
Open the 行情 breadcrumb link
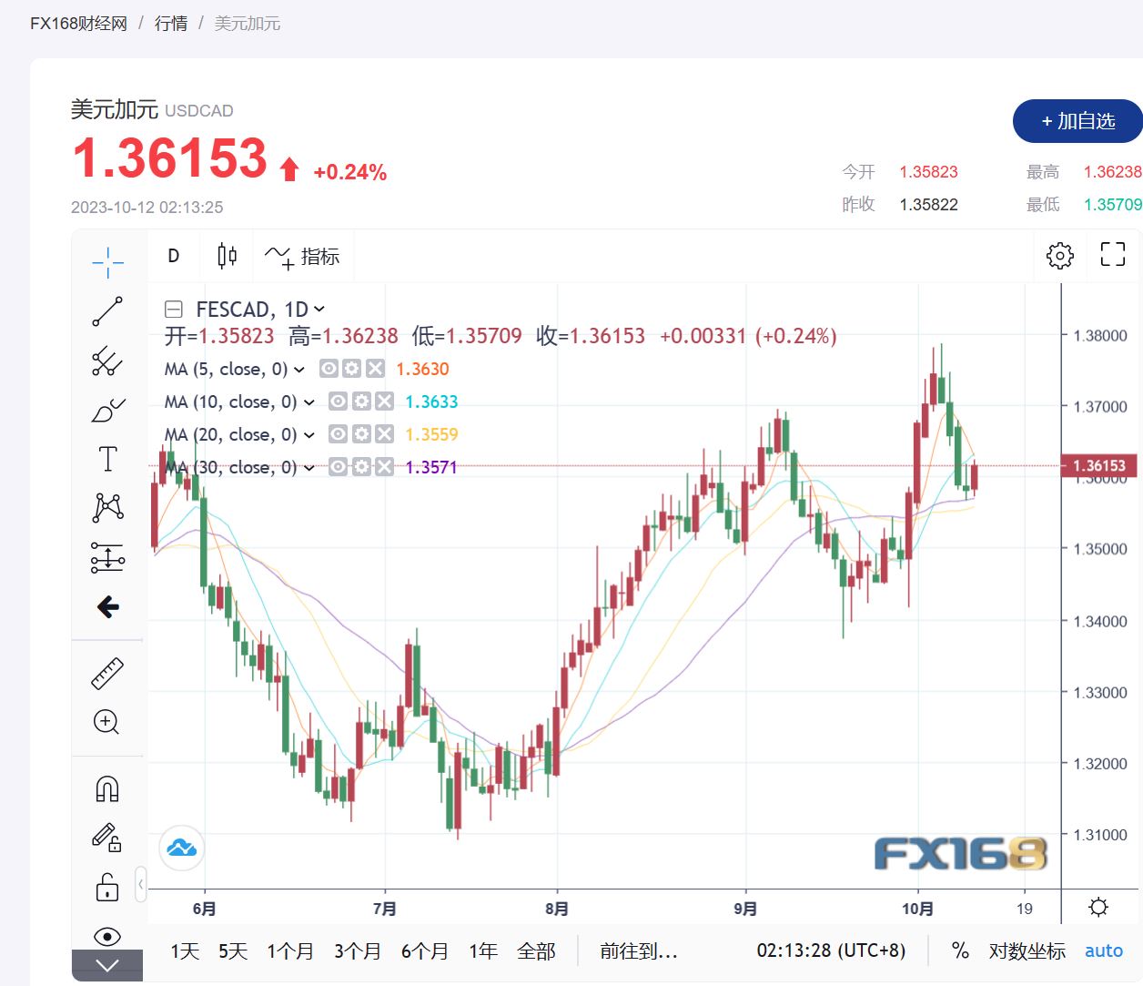(171, 23)
